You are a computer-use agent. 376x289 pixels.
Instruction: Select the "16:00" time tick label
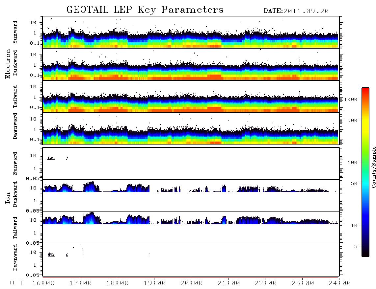coord(44,283)
